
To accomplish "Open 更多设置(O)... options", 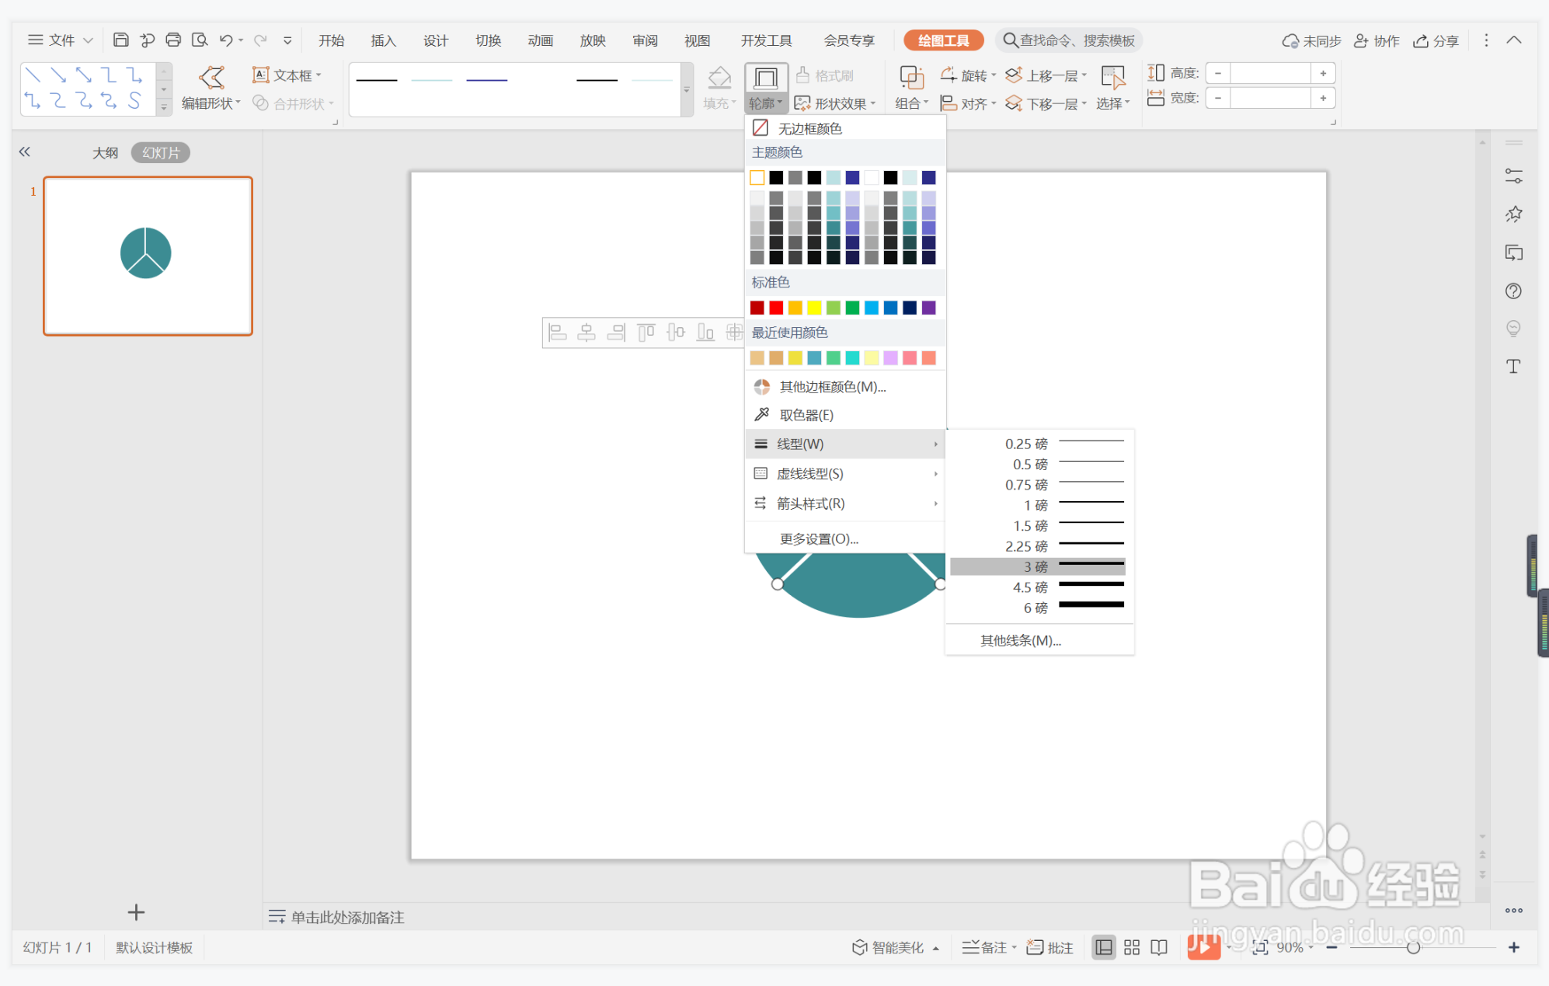I will [845, 538].
